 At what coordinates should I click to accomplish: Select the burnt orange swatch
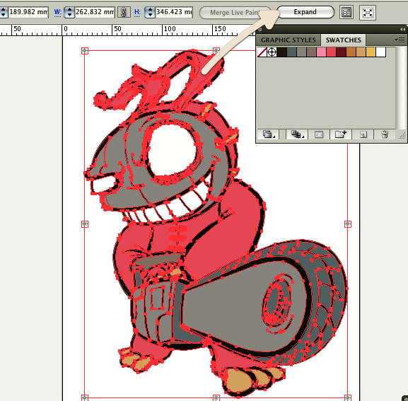click(351, 52)
